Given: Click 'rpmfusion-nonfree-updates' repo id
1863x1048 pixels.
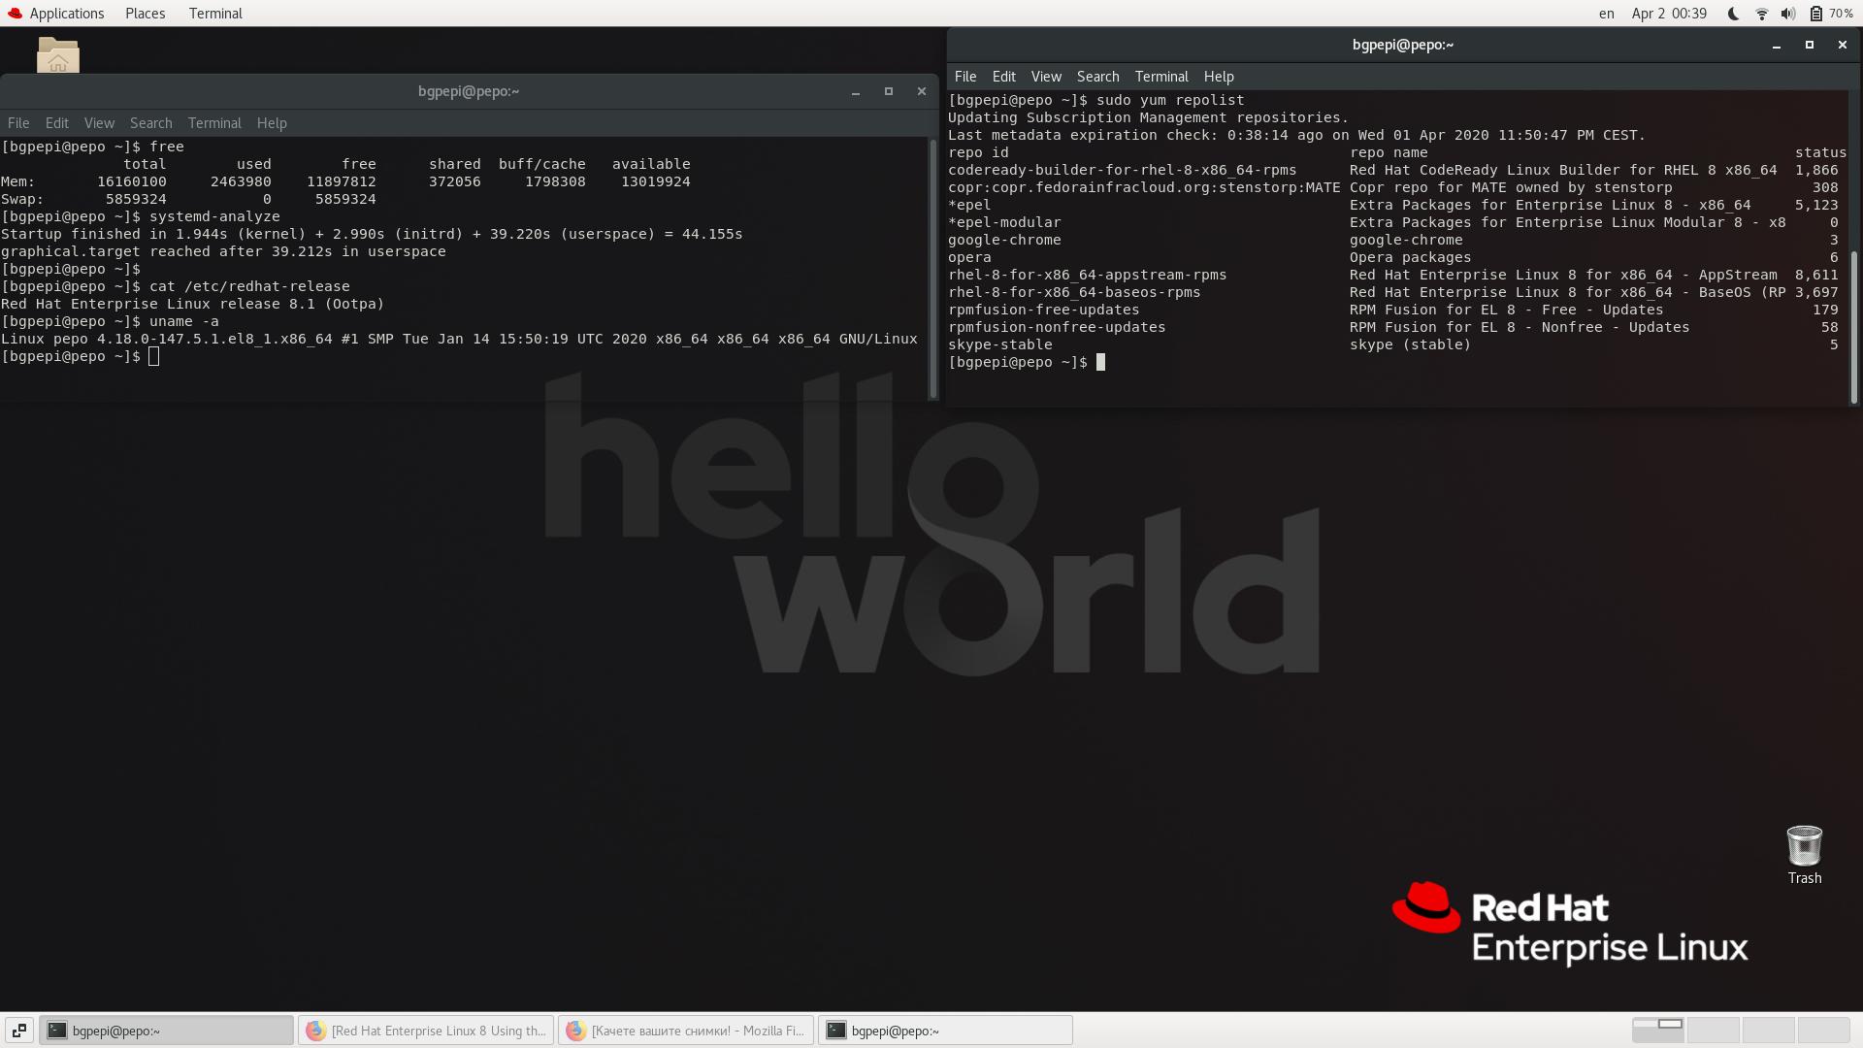Looking at the screenshot, I should [x=1057, y=327].
